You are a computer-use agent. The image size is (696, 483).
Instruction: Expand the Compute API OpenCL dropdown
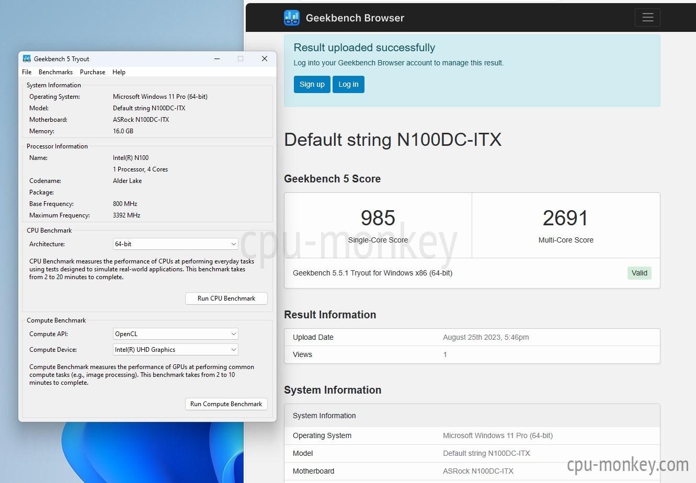176,334
